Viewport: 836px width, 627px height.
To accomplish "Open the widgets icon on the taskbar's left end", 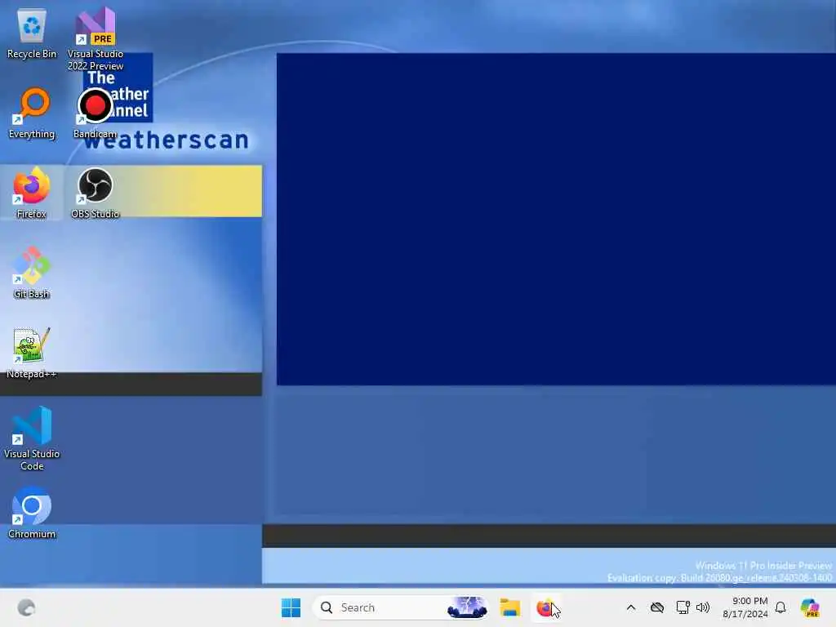I will tap(26, 607).
